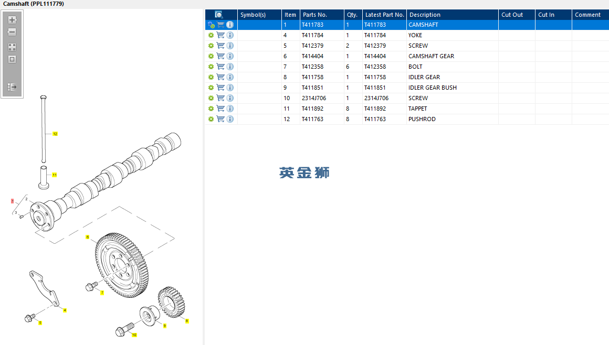This screenshot has height=345, width=609.
Task: Click the four-square grid view icon
Action: (x=12, y=47)
